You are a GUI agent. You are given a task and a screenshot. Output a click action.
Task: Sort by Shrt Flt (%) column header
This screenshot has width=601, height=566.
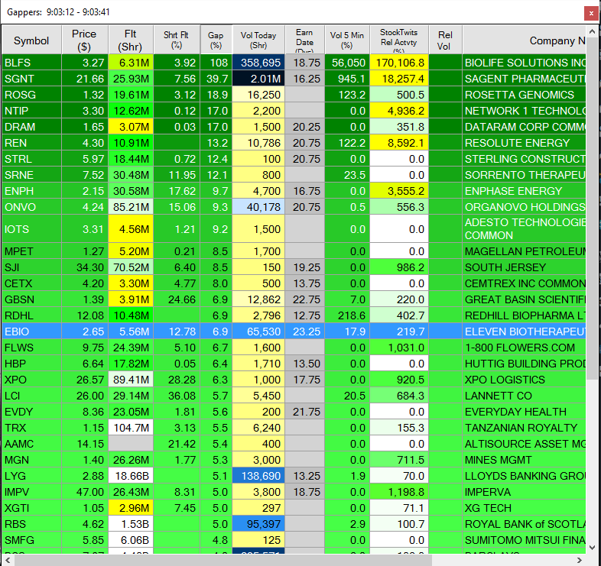[x=177, y=40]
